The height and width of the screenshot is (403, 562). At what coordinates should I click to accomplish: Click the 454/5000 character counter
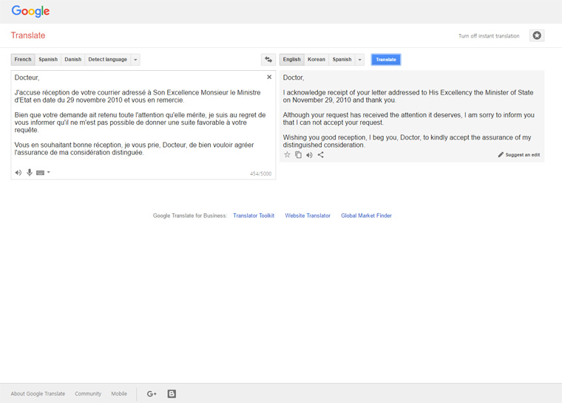click(x=260, y=173)
